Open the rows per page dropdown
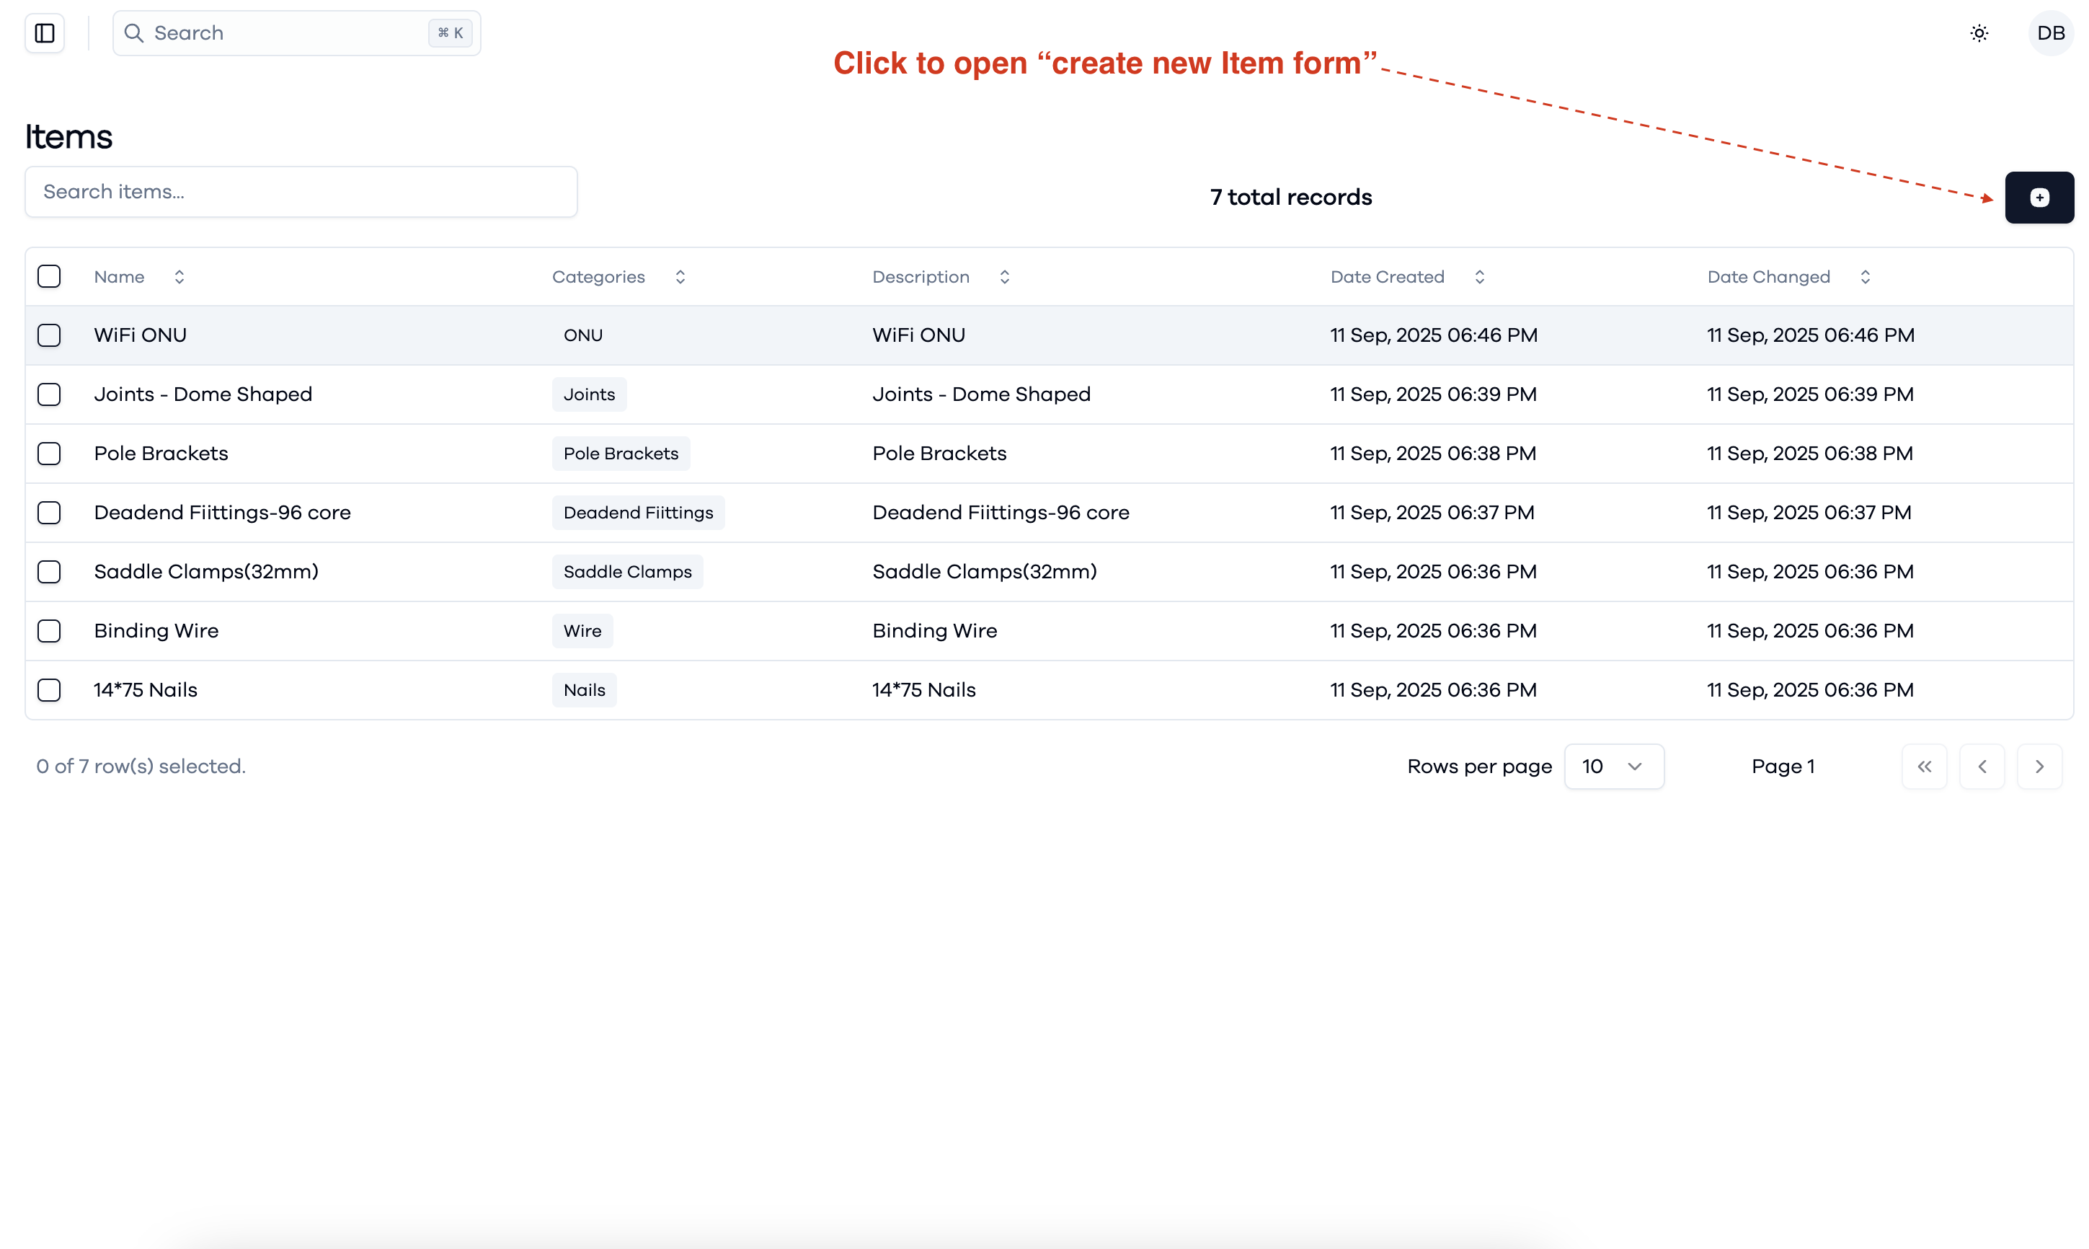2089x1249 pixels. tap(1614, 766)
